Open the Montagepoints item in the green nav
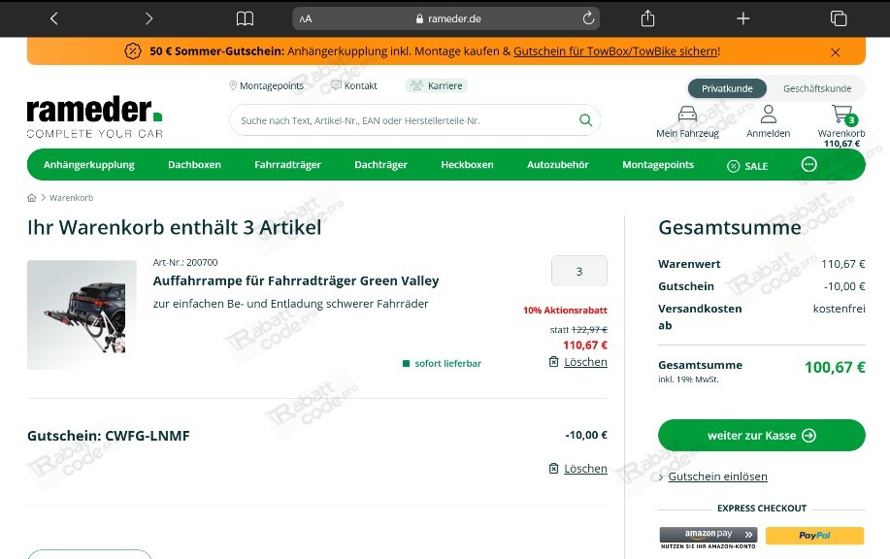890x559 pixels. click(x=658, y=165)
